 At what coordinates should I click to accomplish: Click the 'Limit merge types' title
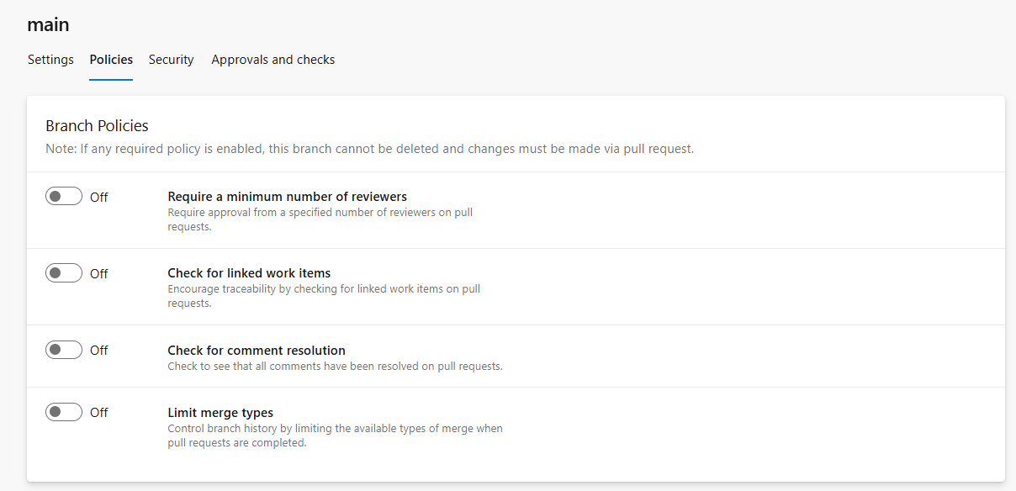pos(220,413)
